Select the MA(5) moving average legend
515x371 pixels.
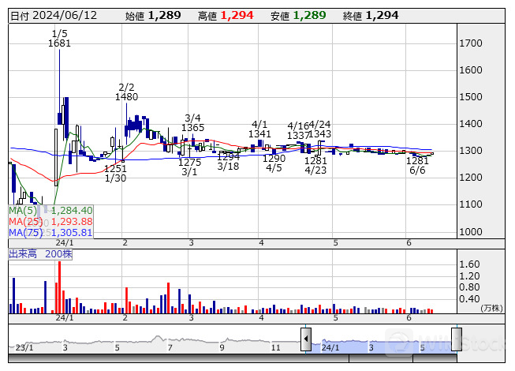point(50,210)
